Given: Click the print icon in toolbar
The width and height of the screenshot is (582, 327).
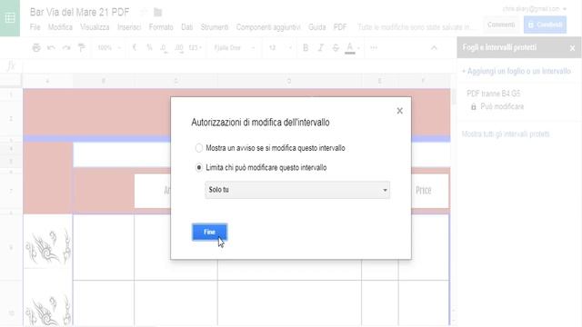Looking at the screenshot, I should (36, 48).
